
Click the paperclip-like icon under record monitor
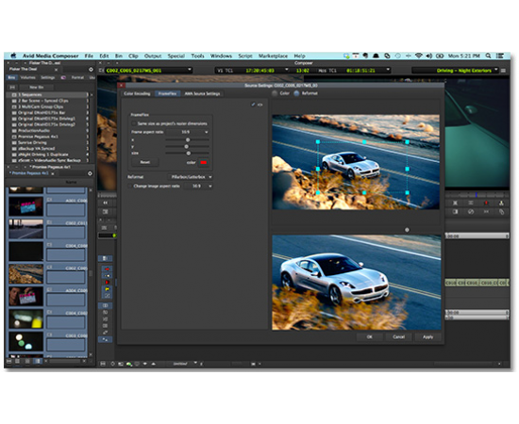501,212
